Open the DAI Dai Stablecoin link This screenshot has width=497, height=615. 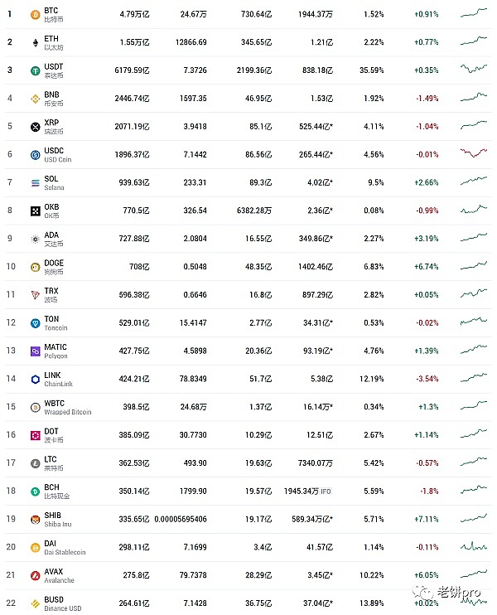pyautogui.click(x=67, y=548)
